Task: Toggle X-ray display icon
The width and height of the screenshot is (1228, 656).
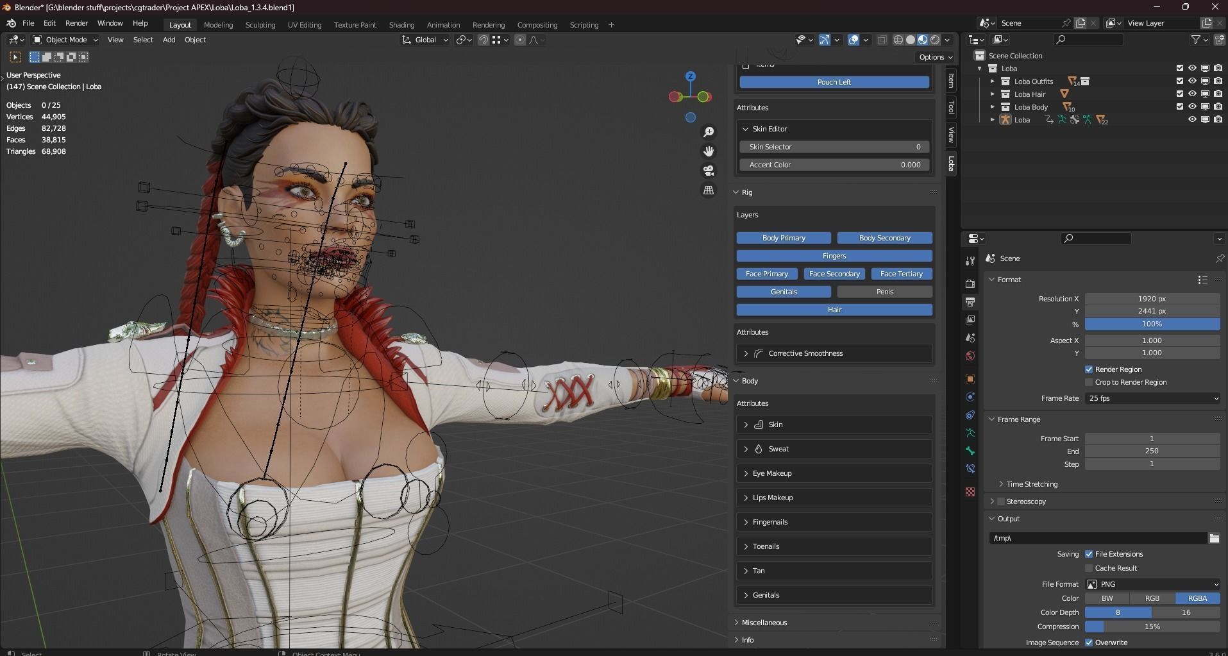Action: (882, 40)
